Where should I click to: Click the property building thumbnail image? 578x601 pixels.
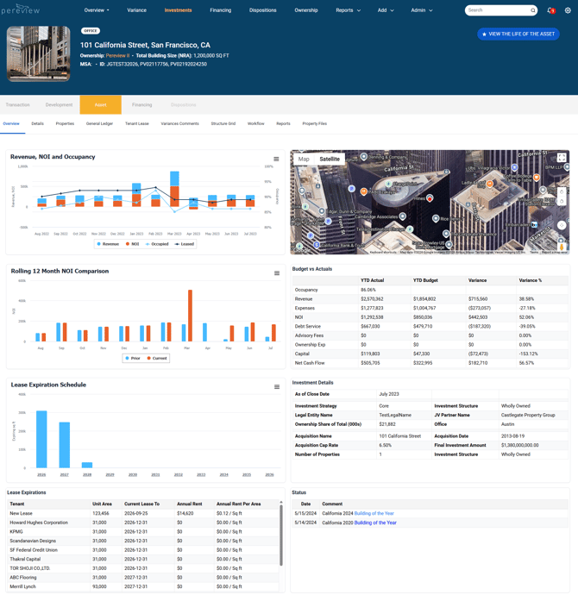tap(38, 53)
